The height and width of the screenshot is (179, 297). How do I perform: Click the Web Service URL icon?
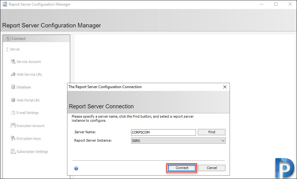pos(13,74)
